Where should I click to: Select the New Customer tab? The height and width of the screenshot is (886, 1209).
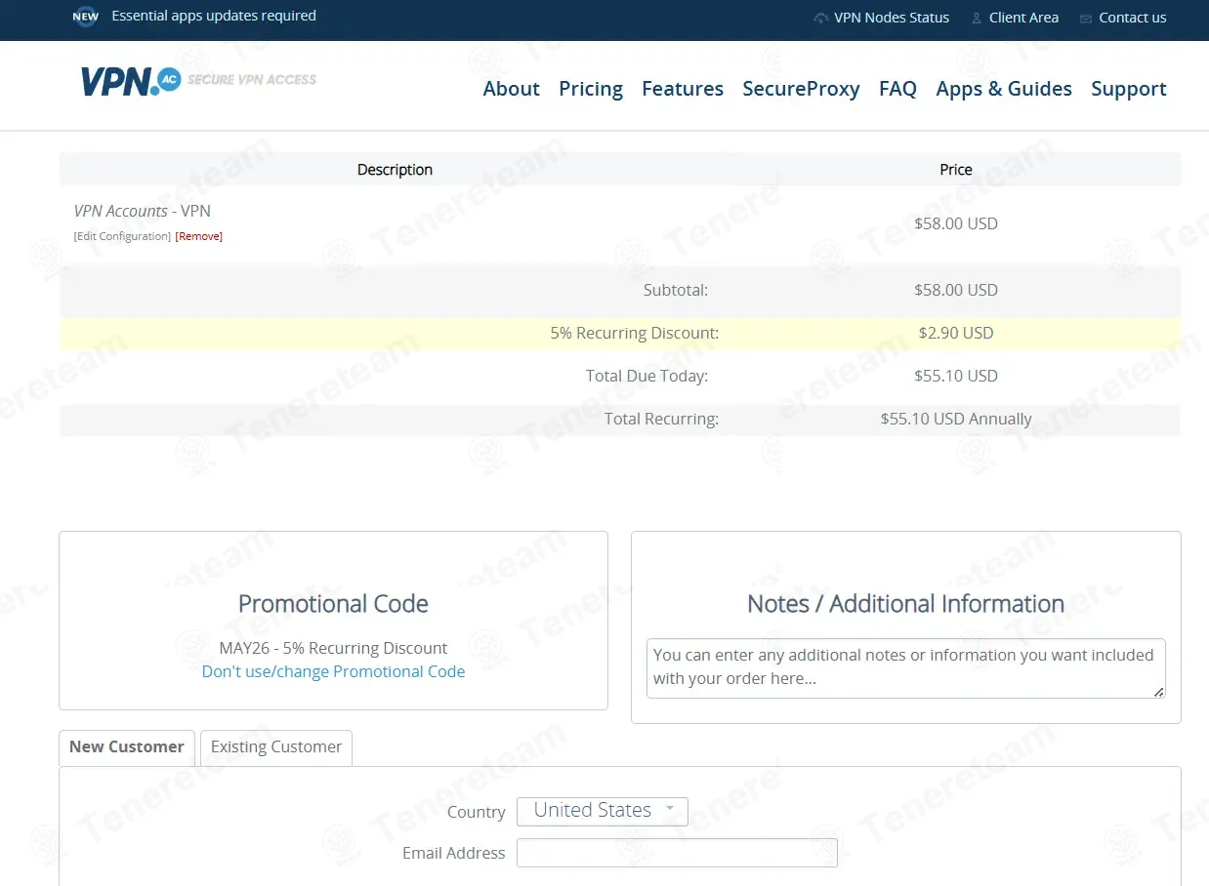(x=127, y=747)
